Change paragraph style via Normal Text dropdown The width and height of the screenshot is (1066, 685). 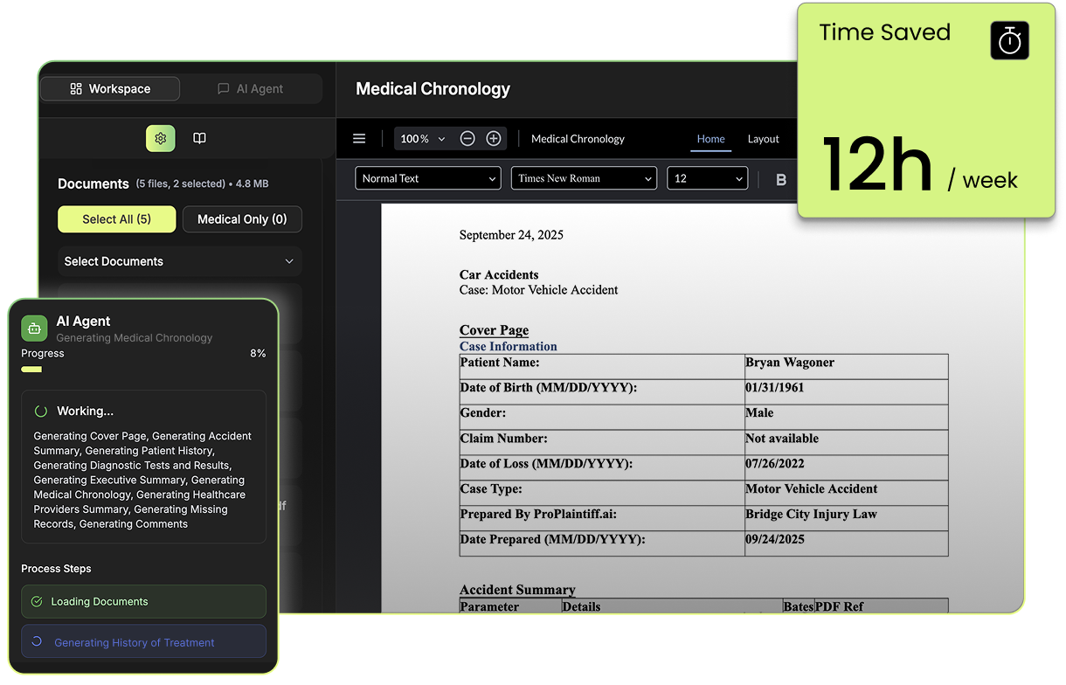(427, 178)
